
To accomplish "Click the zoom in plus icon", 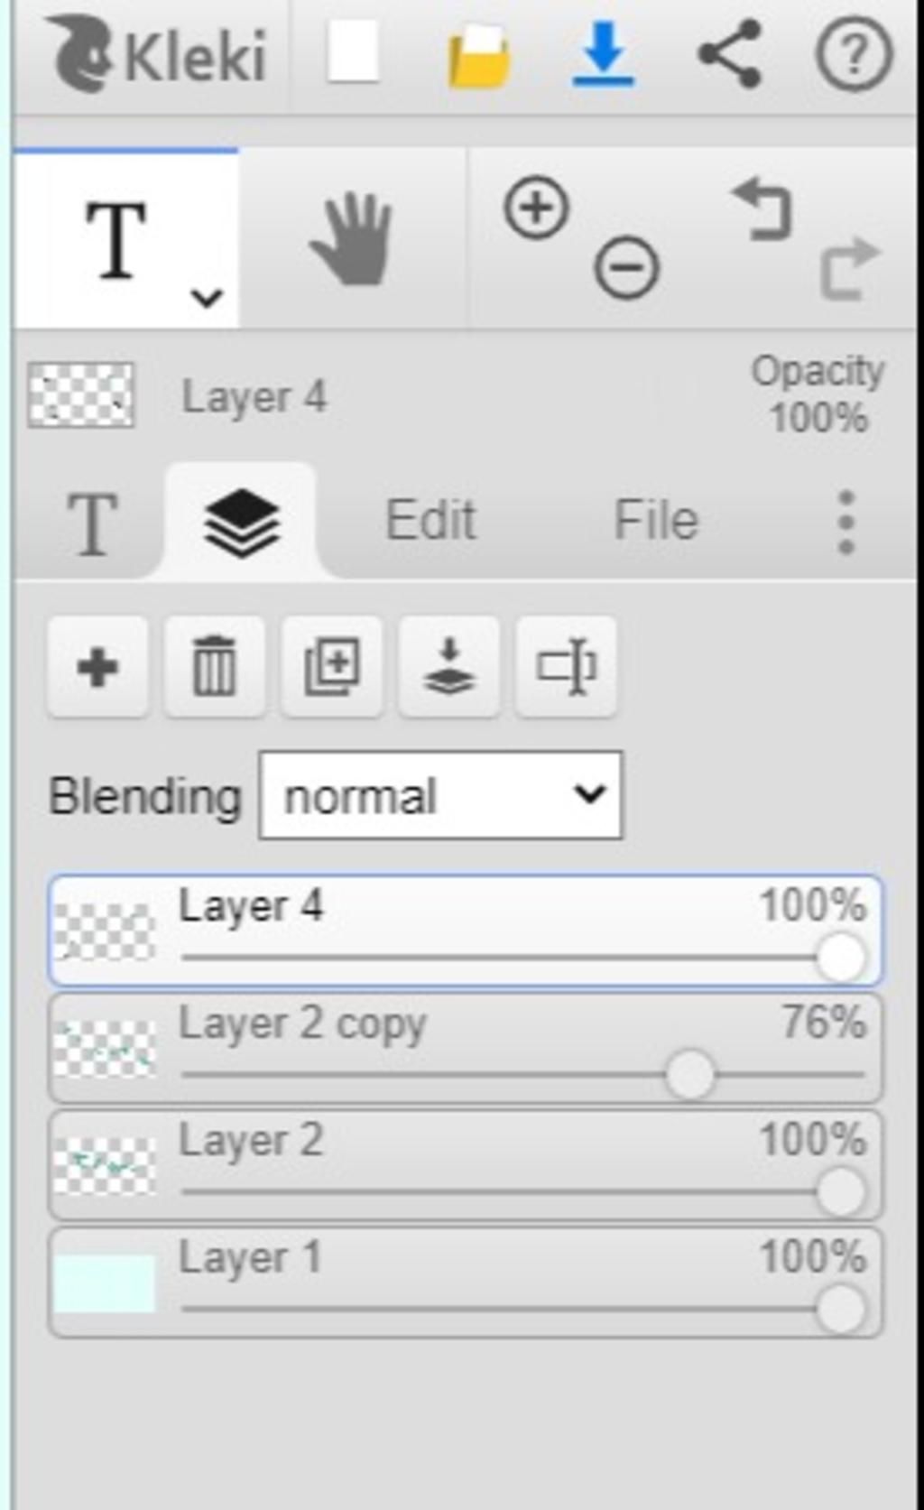I will (536, 208).
